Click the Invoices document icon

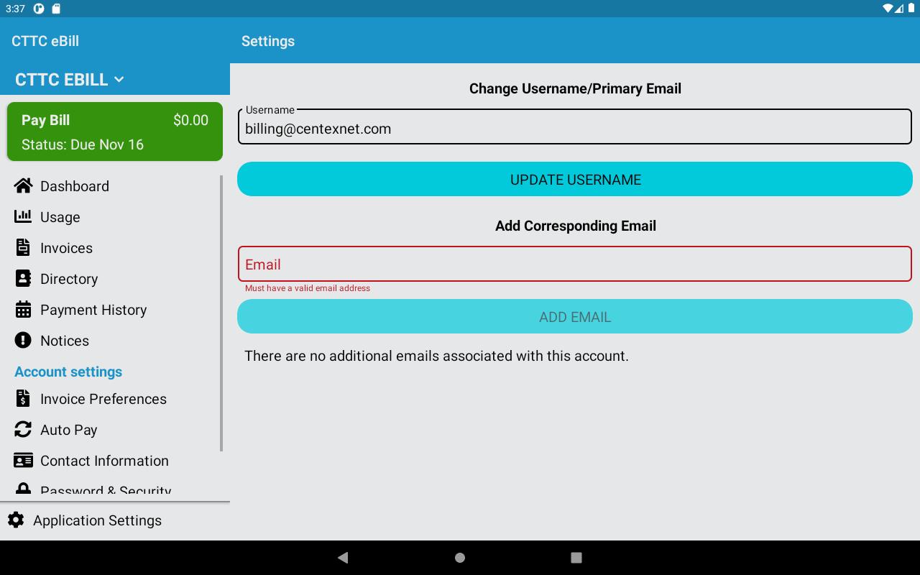23,247
